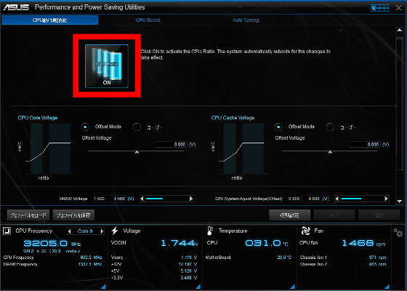Expand the CPU Frequency panel corner arrow
The height and width of the screenshot is (291, 407).
[103, 287]
